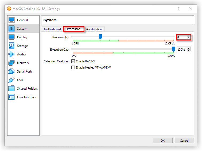This screenshot has height=151, width=202.
Task: Open the General settings icon
Action: (x=11, y=20)
